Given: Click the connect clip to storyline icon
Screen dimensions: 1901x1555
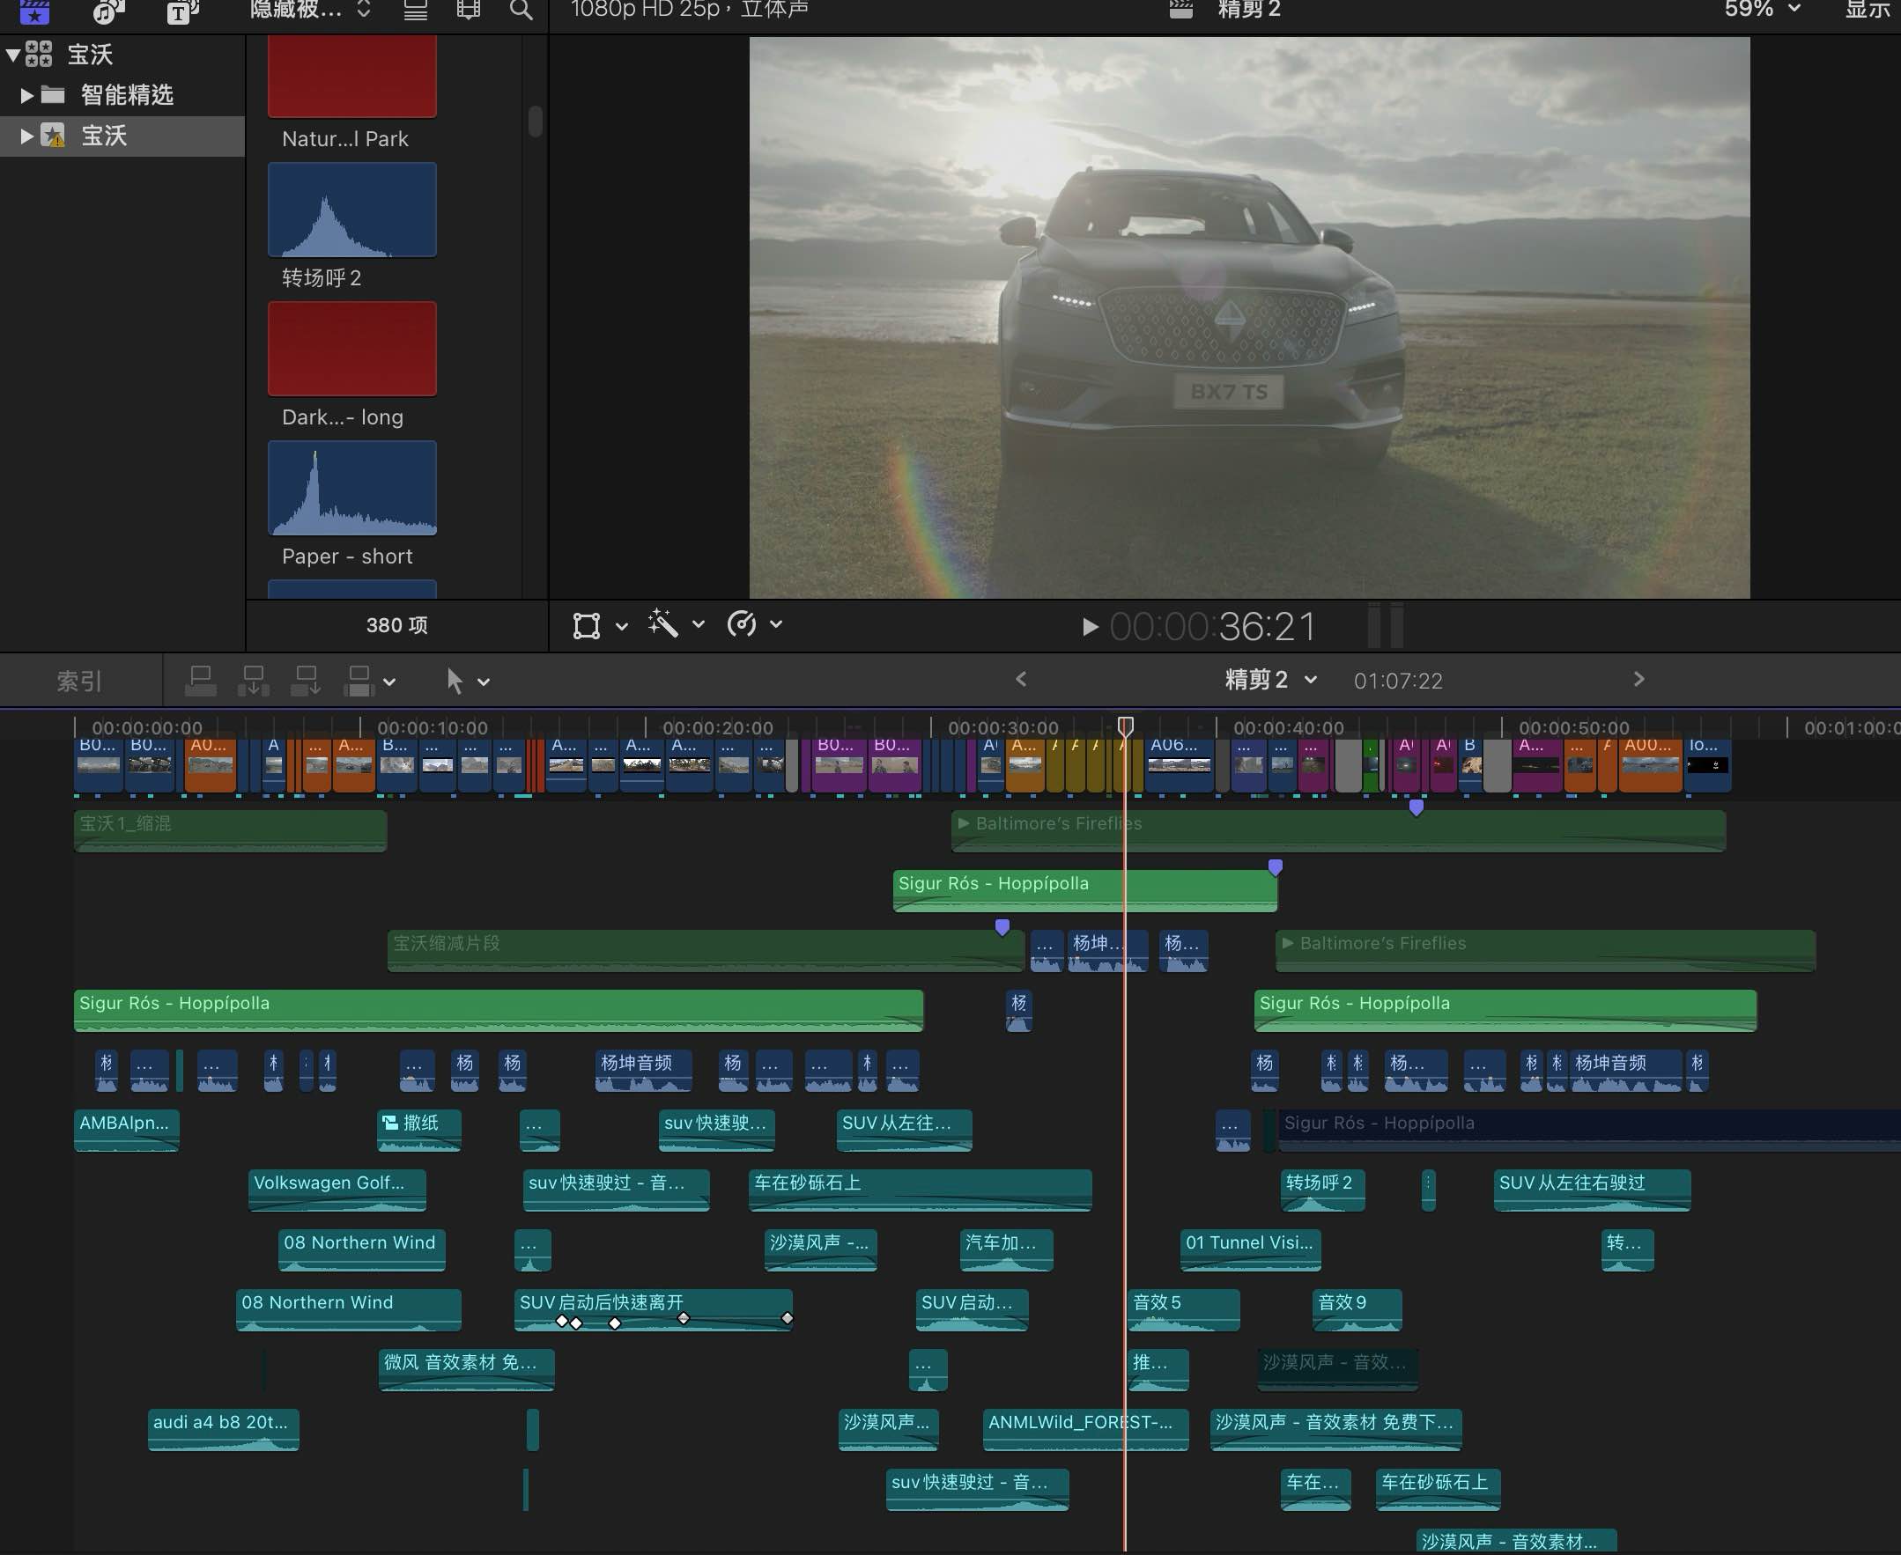Looking at the screenshot, I should point(201,681).
